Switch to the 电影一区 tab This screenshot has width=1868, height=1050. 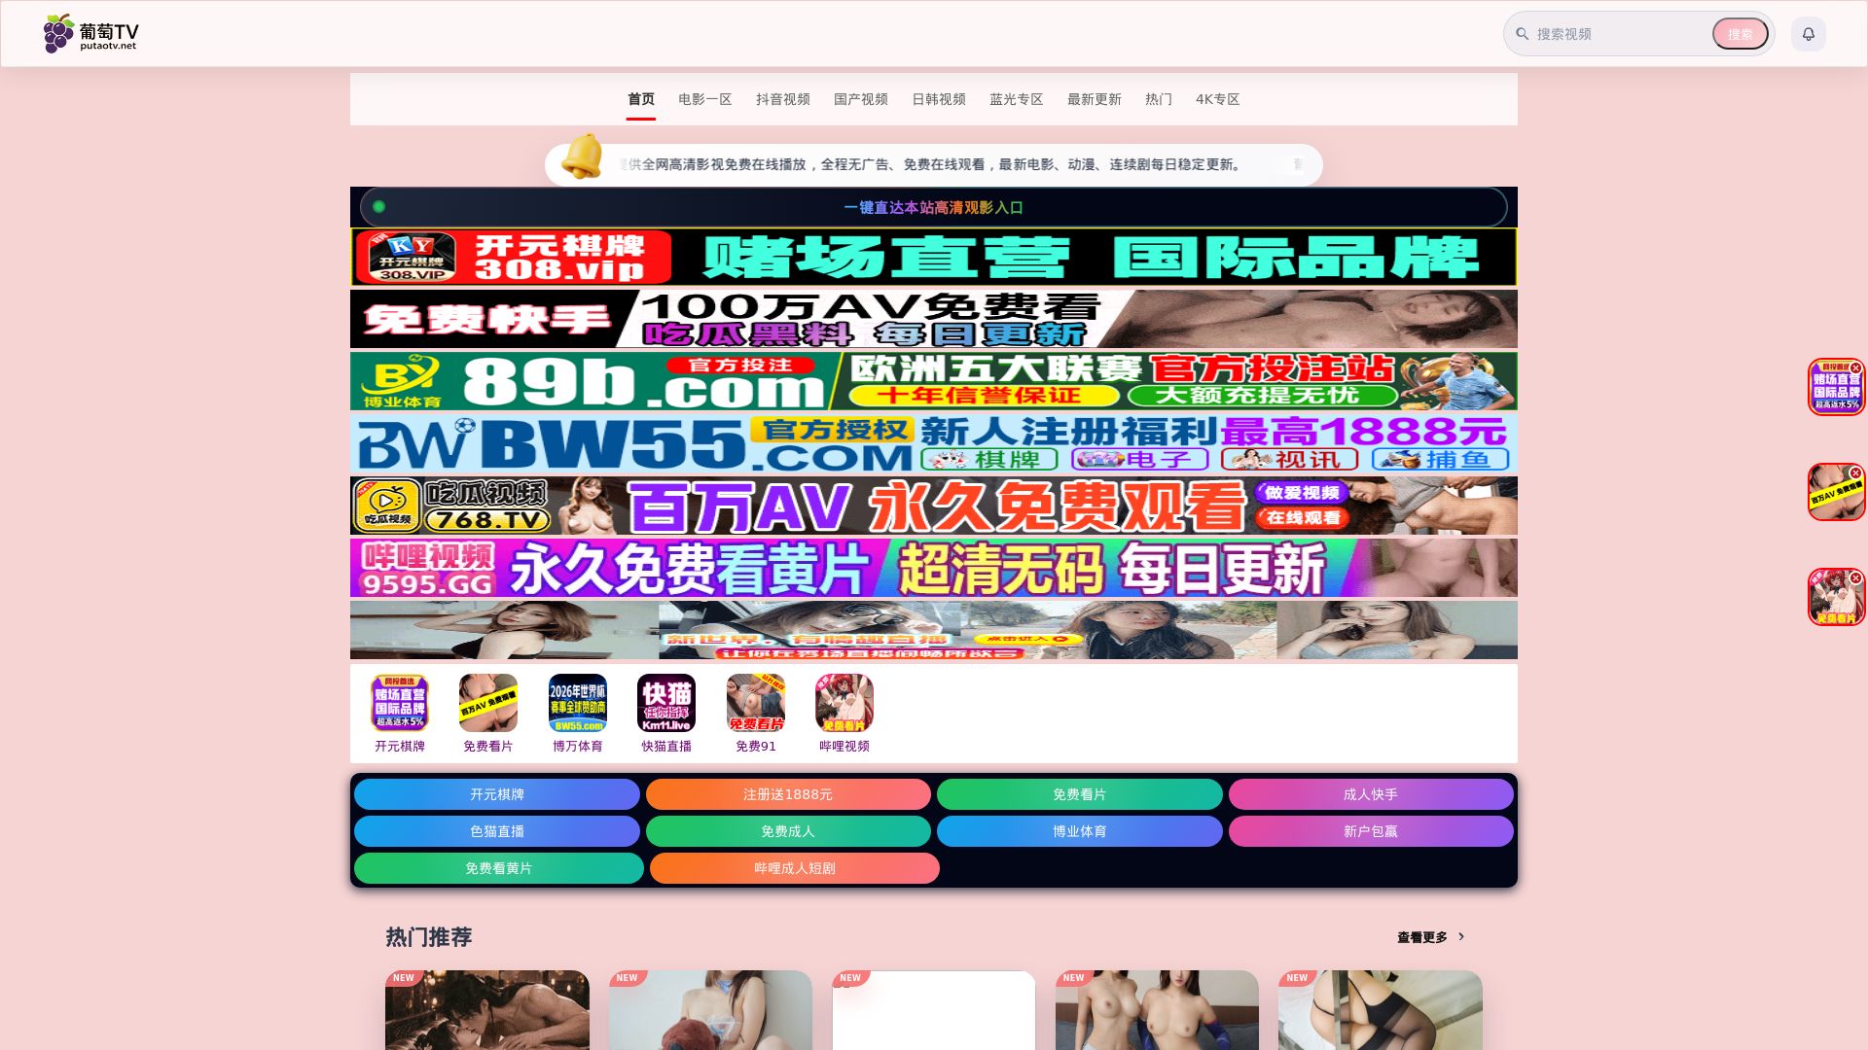click(705, 99)
